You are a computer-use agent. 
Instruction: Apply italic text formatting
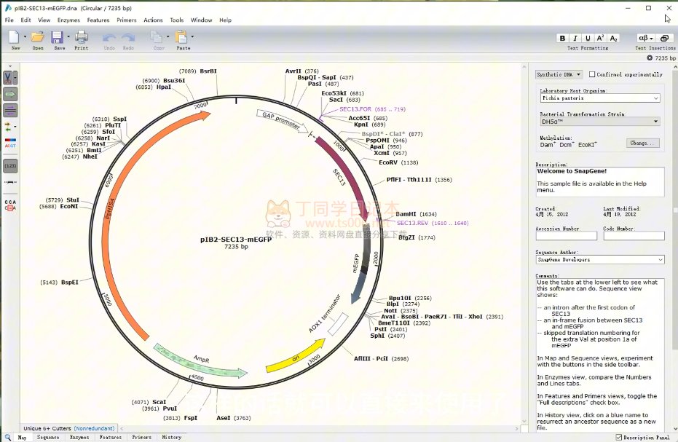pos(575,39)
